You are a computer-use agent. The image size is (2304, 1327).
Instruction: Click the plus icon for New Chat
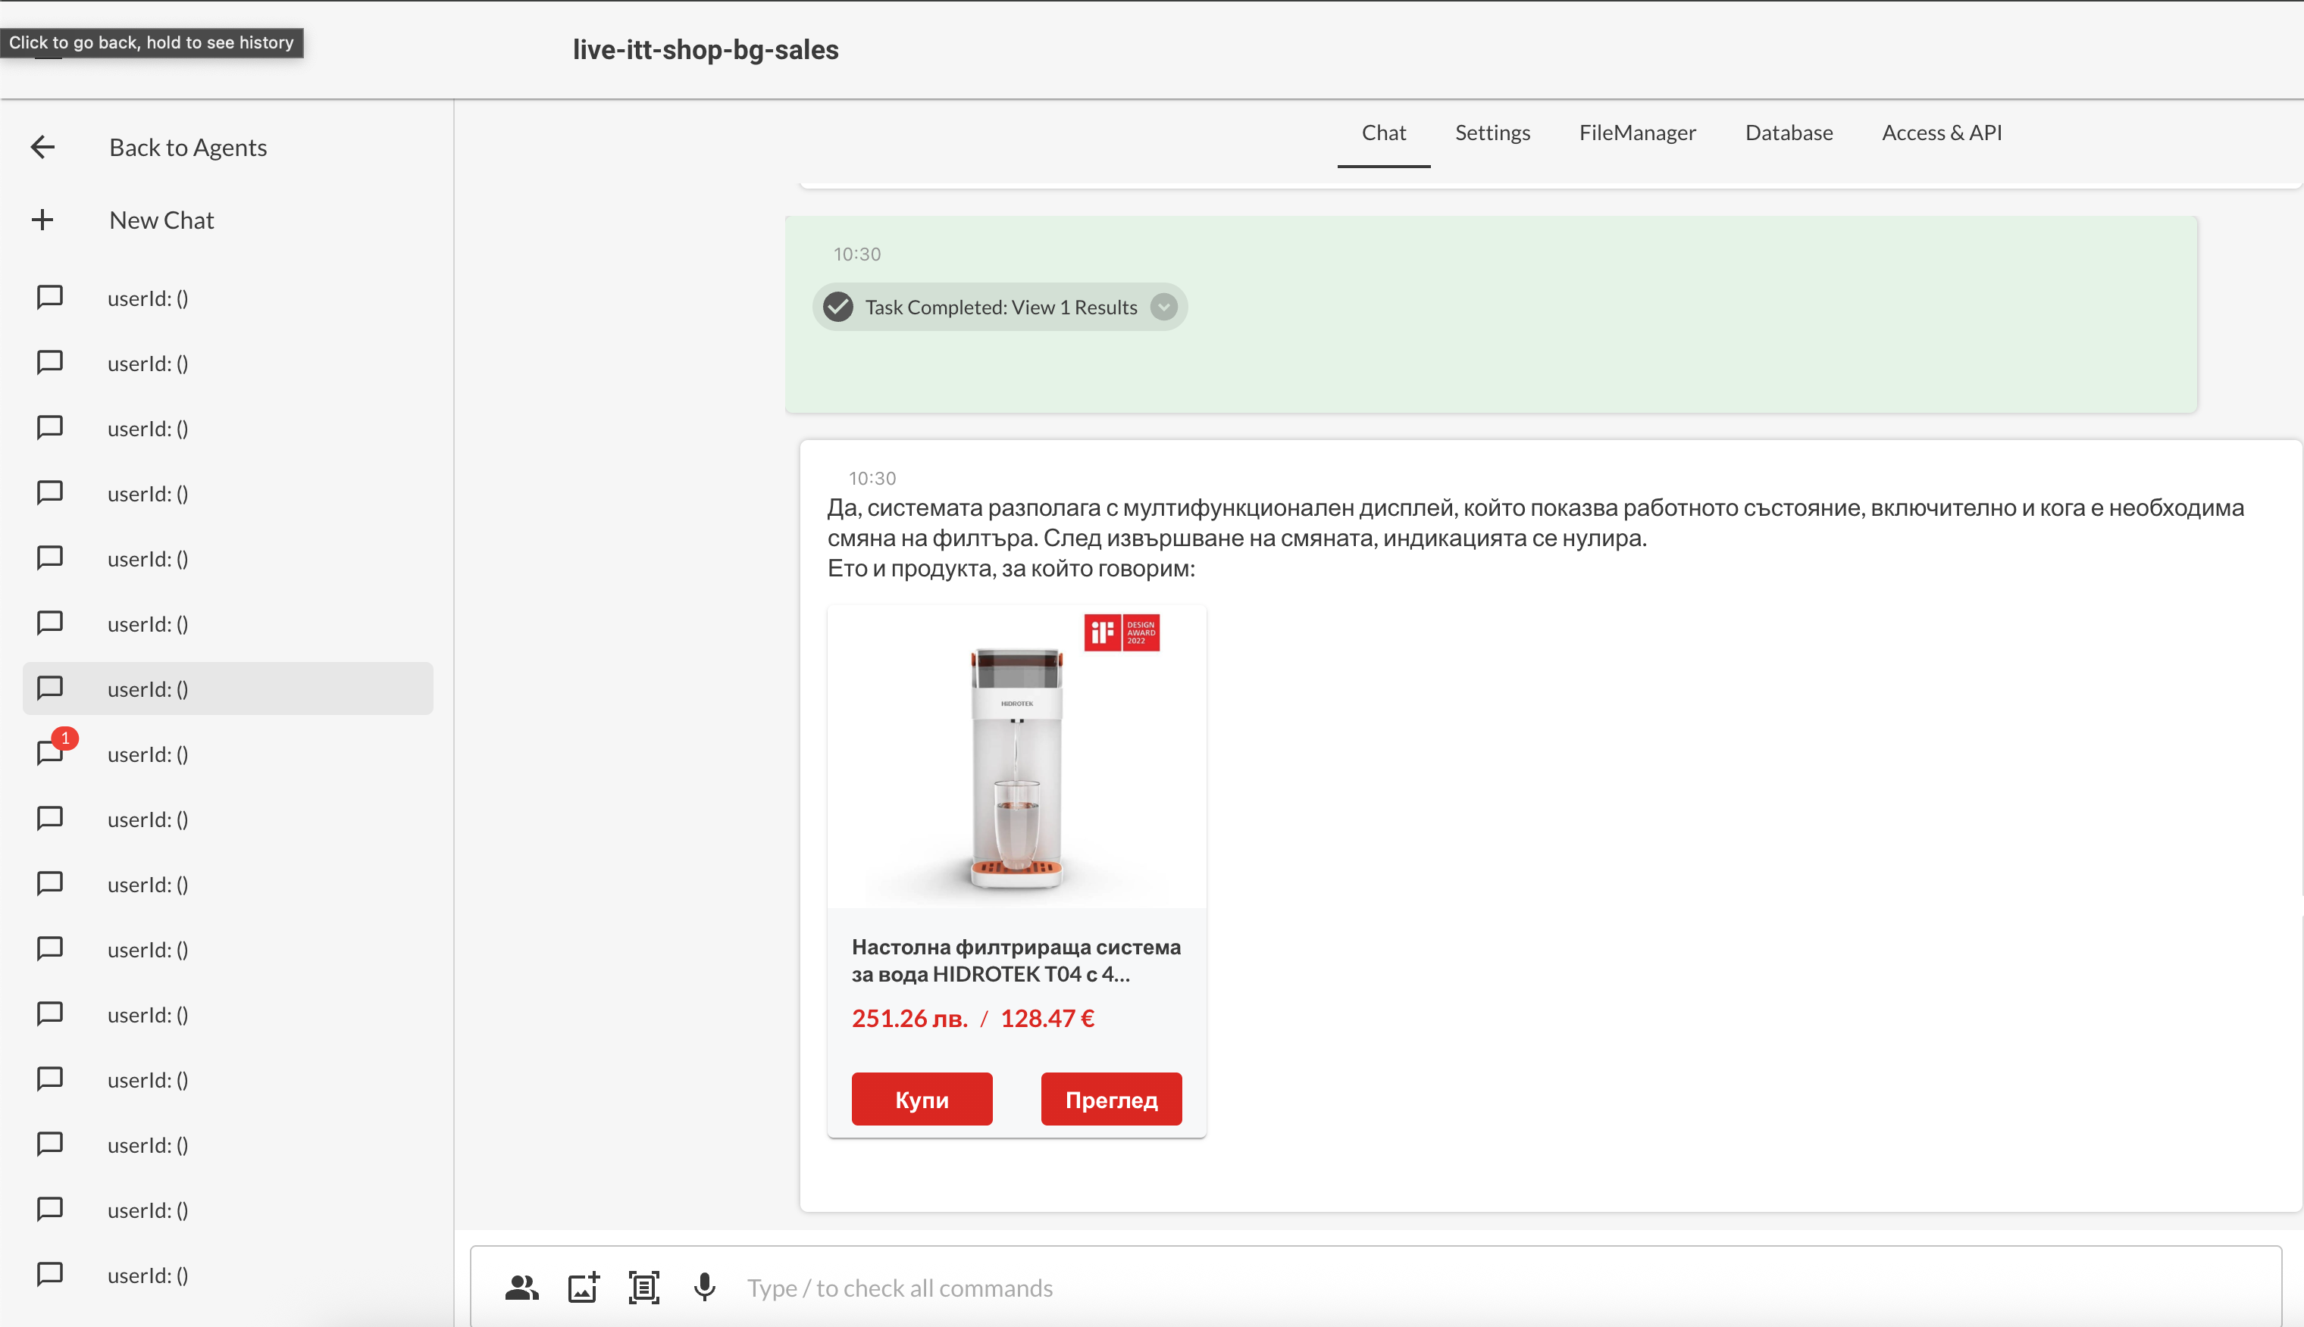point(43,220)
